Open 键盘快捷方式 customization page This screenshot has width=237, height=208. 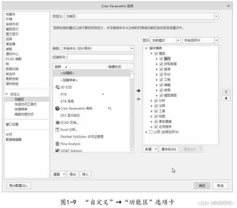click(24, 114)
